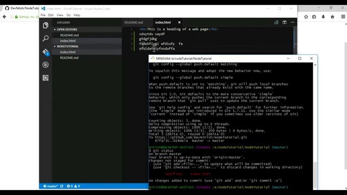Click the browser back arrow button
347x195 pixels.
pyautogui.click(x=4, y=17)
